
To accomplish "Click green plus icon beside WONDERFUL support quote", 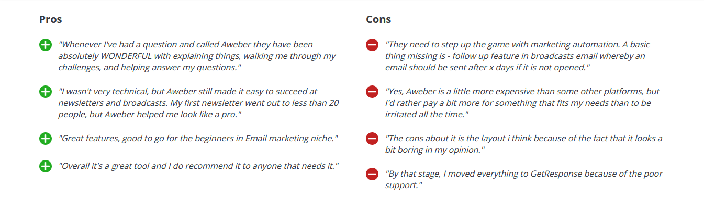I will tap(46, 45).
